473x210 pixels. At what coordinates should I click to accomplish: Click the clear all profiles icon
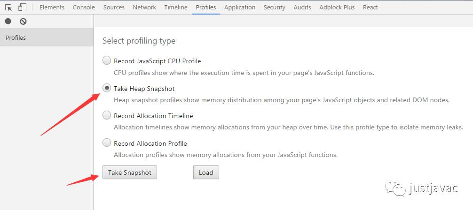click(x=23, y=21)
